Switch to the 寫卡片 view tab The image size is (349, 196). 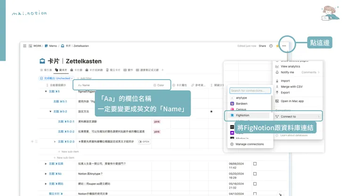click(x=61, y=70)
